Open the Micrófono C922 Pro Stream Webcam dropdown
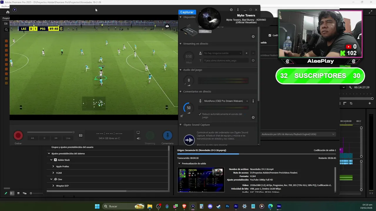Screen dimensions: 376x211 226,101
